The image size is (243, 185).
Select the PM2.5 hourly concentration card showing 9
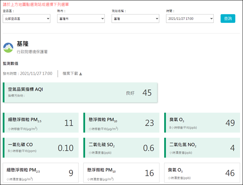click(x=40, y=173)
